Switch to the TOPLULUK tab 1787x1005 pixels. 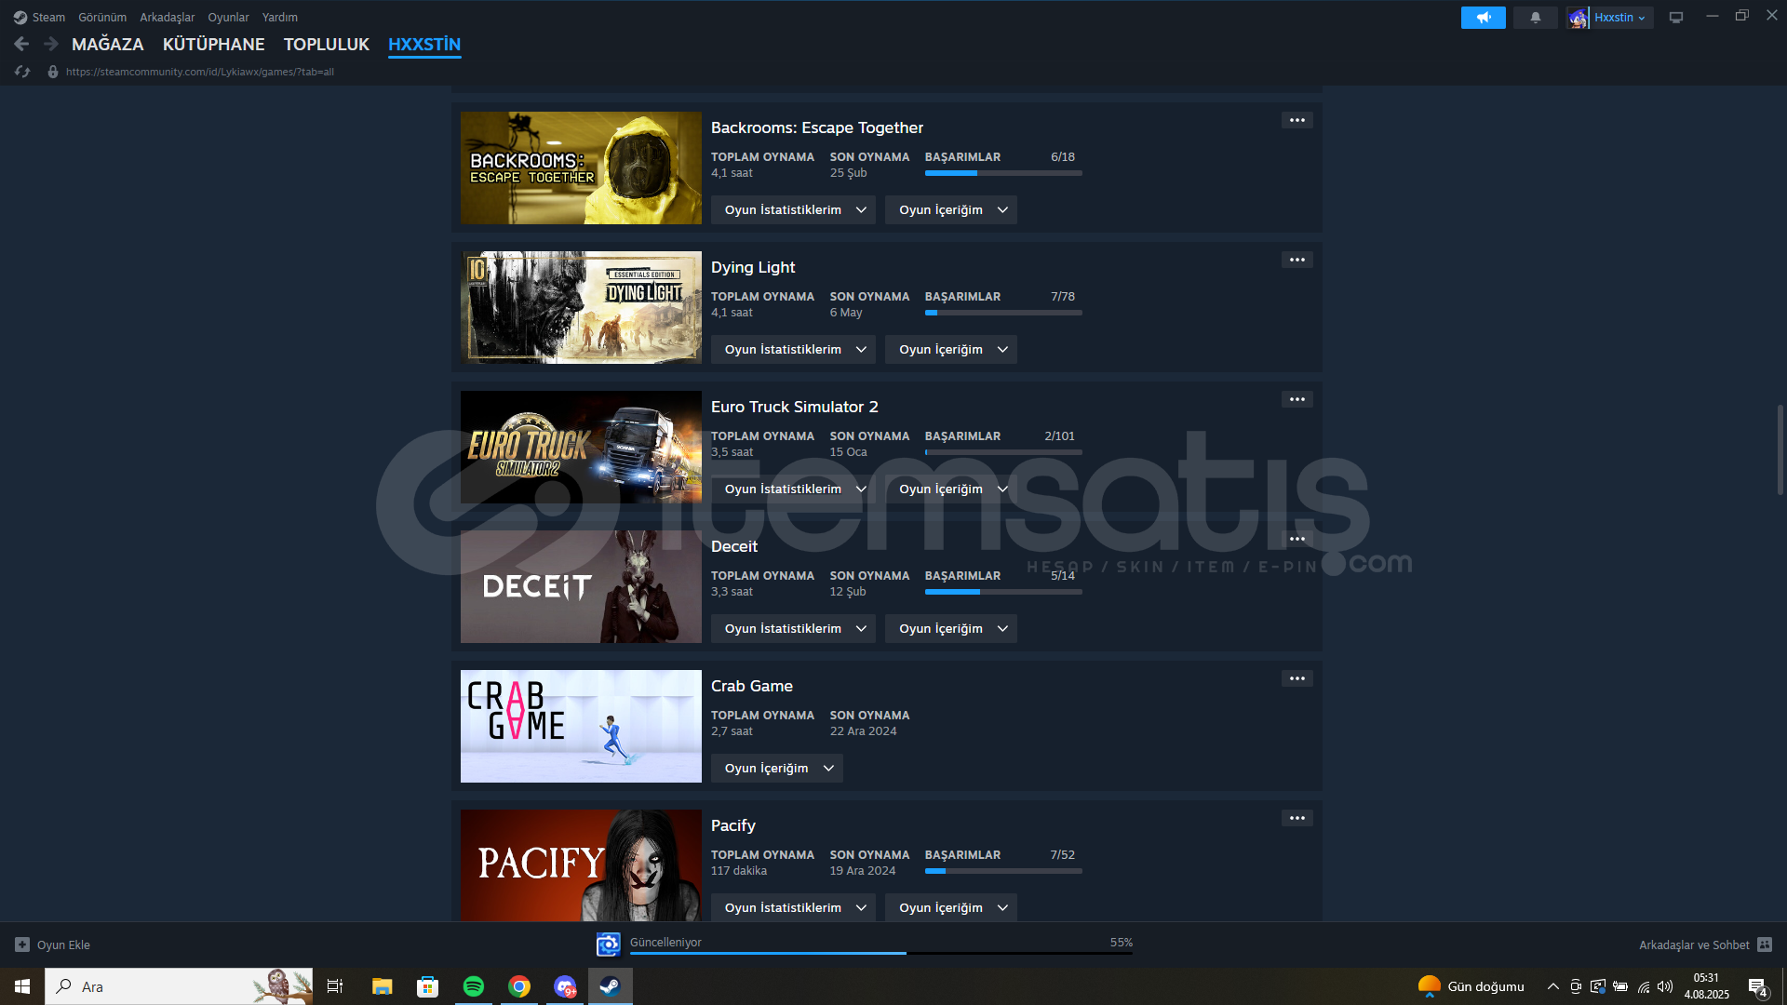coord(327,44)
